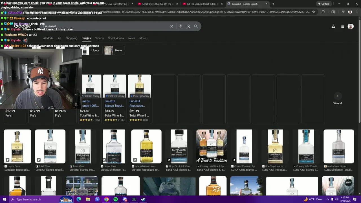
Task: Click the Google search input field
Action: click(104, 26)
